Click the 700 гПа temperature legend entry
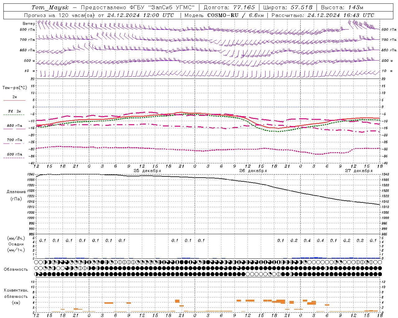Screen dimensions: 398x318 click(x=14, y=140)
